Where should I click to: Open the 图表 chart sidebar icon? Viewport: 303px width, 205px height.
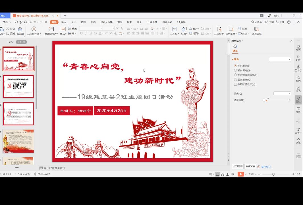tap(298, 88)
